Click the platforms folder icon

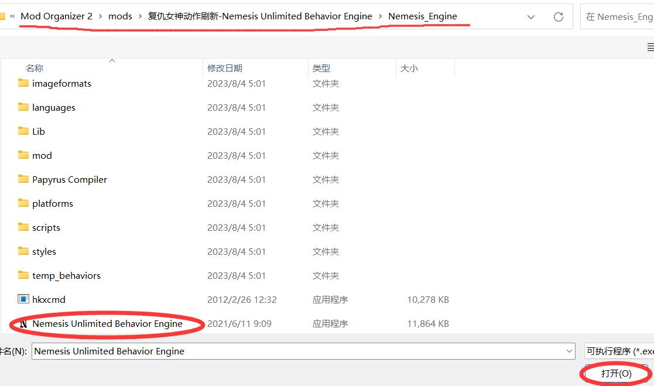[23, 203]
